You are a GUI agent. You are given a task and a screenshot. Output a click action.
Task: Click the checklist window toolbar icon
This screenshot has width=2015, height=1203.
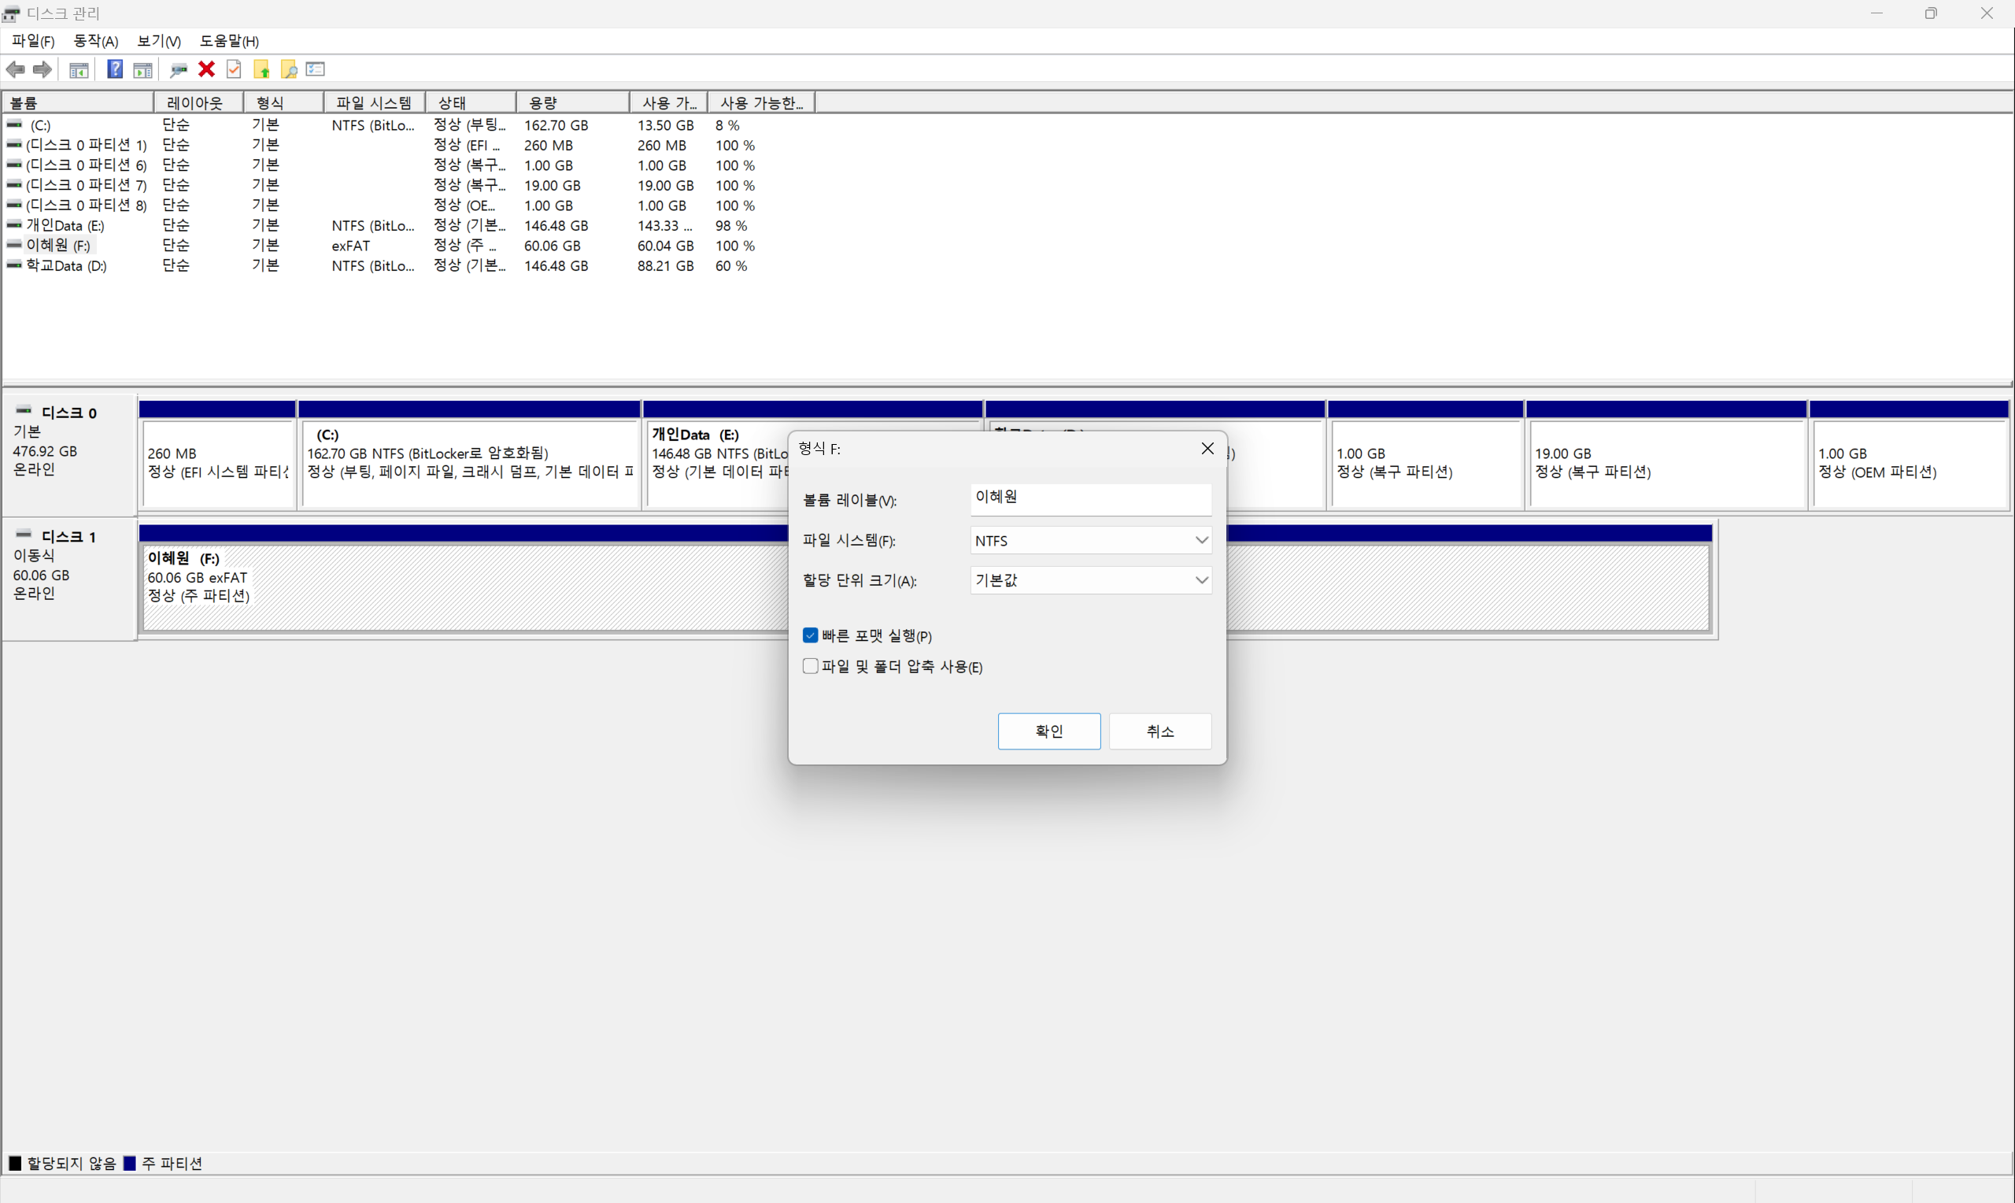[316, 70]
